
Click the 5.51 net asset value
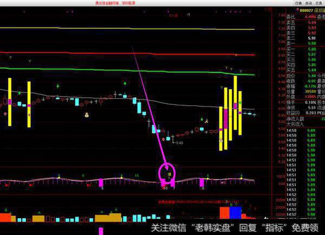tap(312, 108)
